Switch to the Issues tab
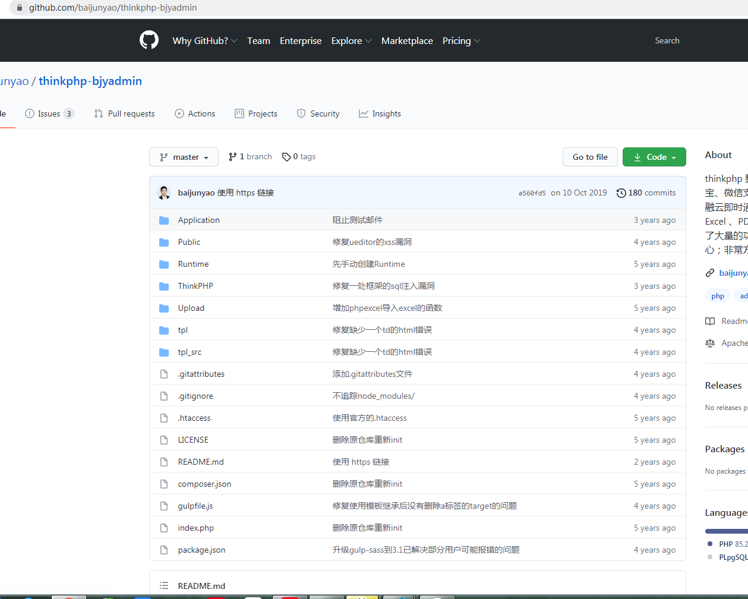The width and height of the screenshot is (748, 599). click(x=49, y=114)
